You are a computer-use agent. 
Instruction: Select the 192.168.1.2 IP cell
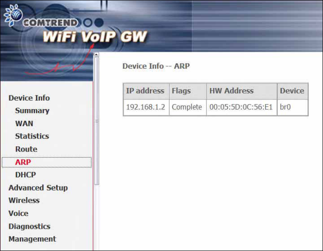tap(146, 108)
